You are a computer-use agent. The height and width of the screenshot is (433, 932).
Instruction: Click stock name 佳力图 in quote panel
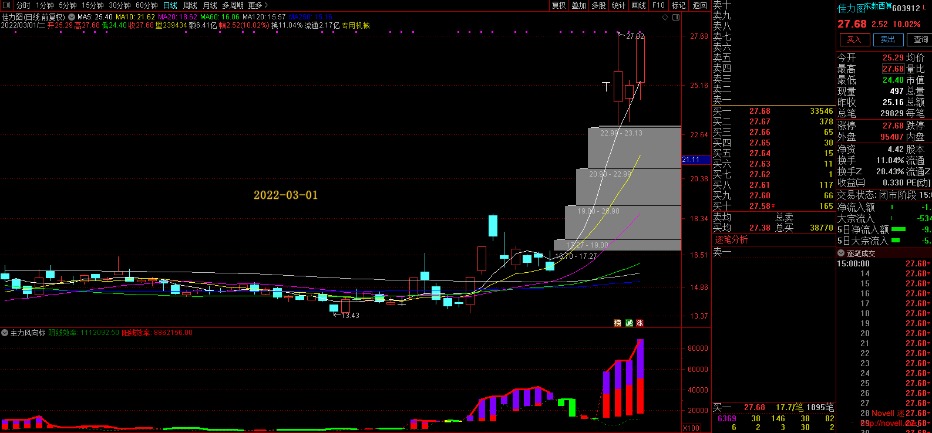[850, 8]
